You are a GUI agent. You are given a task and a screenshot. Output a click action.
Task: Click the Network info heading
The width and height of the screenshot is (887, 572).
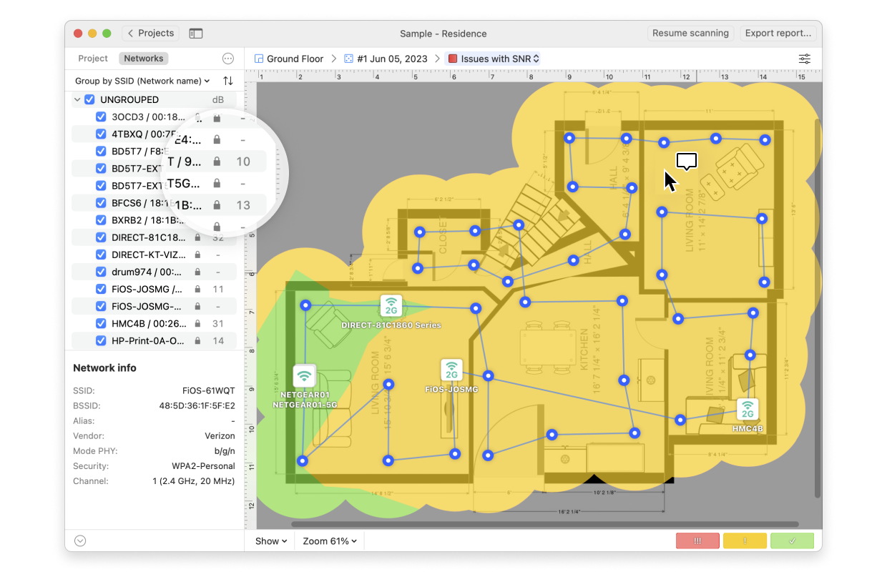coord(104,368)
